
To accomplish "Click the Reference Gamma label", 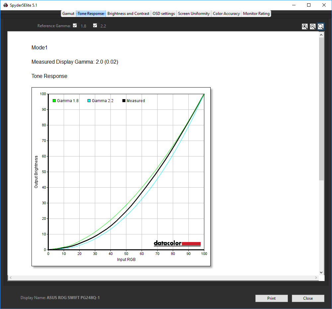I will coord(54,26).
